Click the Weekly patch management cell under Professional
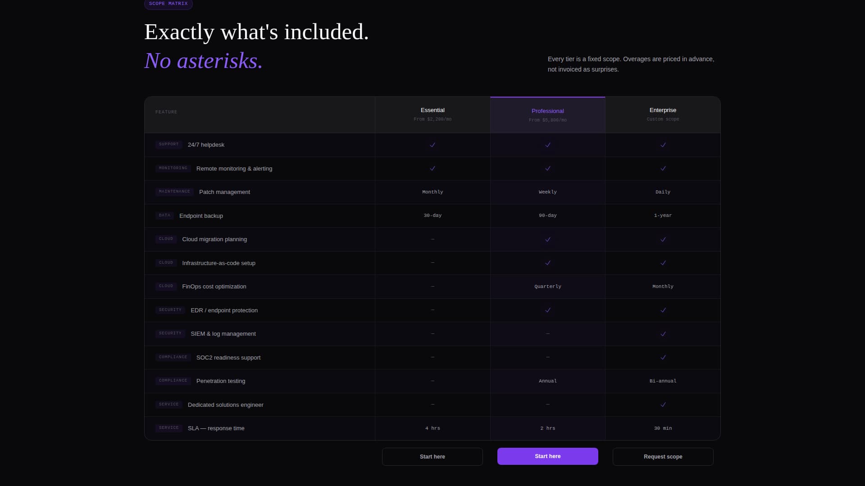Viewport: 865px width, 486px height. coord(547,192)
